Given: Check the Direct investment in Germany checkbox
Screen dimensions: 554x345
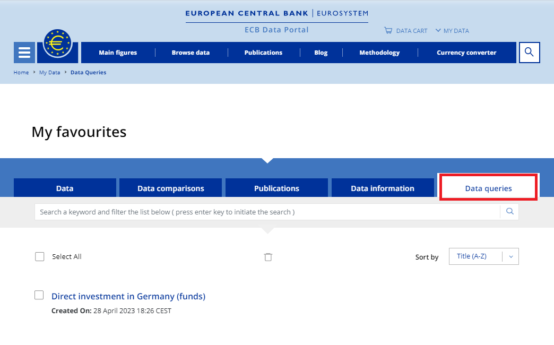Looking at the screenshot, I should point(39,295).
